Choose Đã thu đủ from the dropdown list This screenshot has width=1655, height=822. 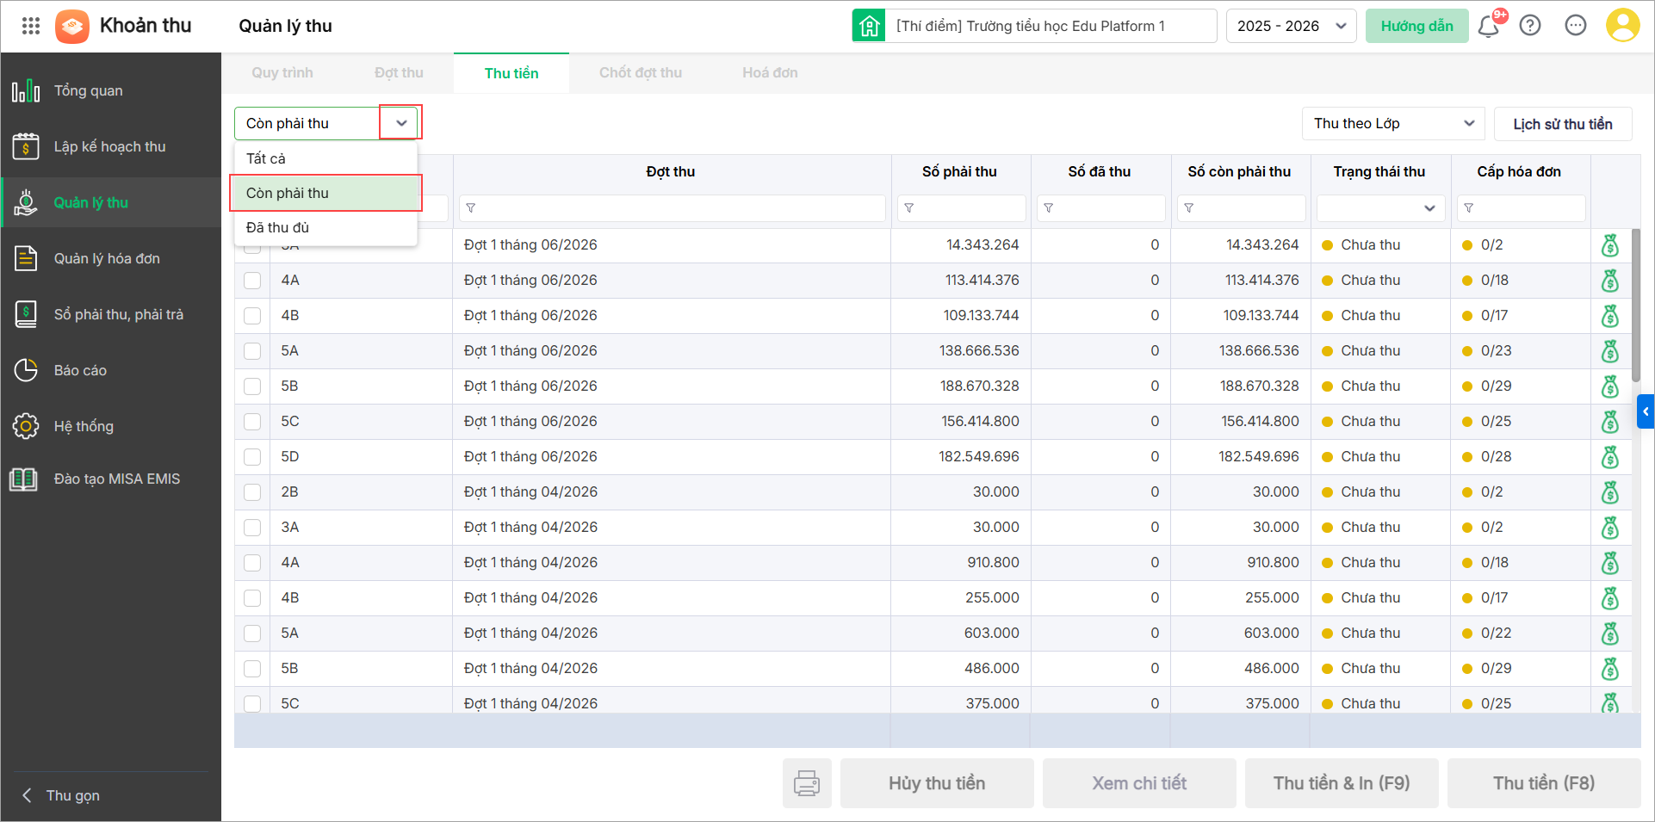tap(278, 228)
